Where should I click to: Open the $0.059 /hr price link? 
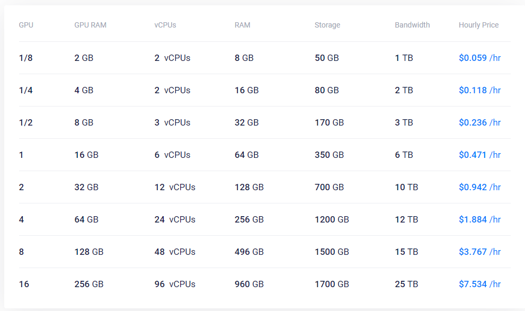click(x=479, y=58)
